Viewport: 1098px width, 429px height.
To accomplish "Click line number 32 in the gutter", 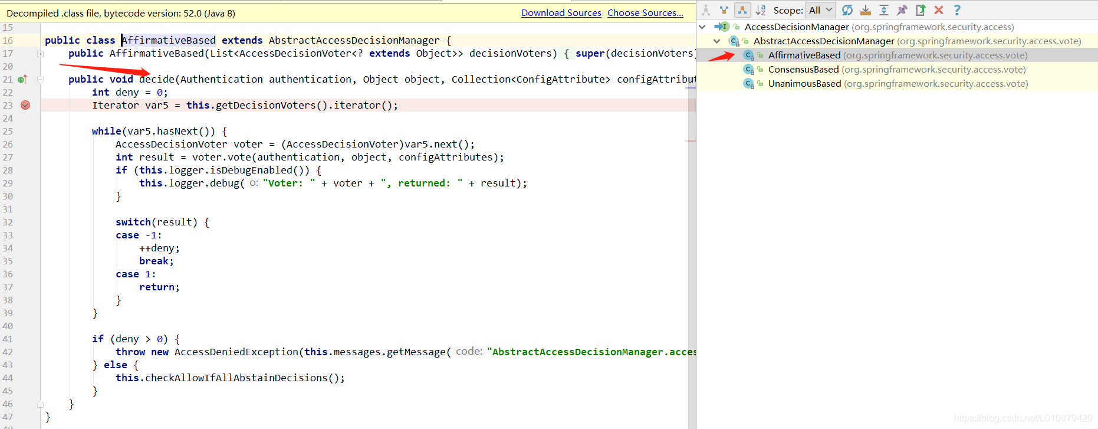I will point(8,222).
